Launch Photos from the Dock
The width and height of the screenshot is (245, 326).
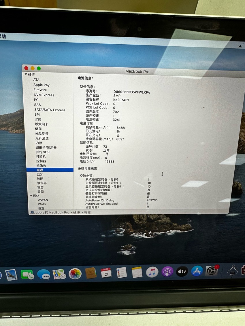pyautogui.click(x=75, y=274)
